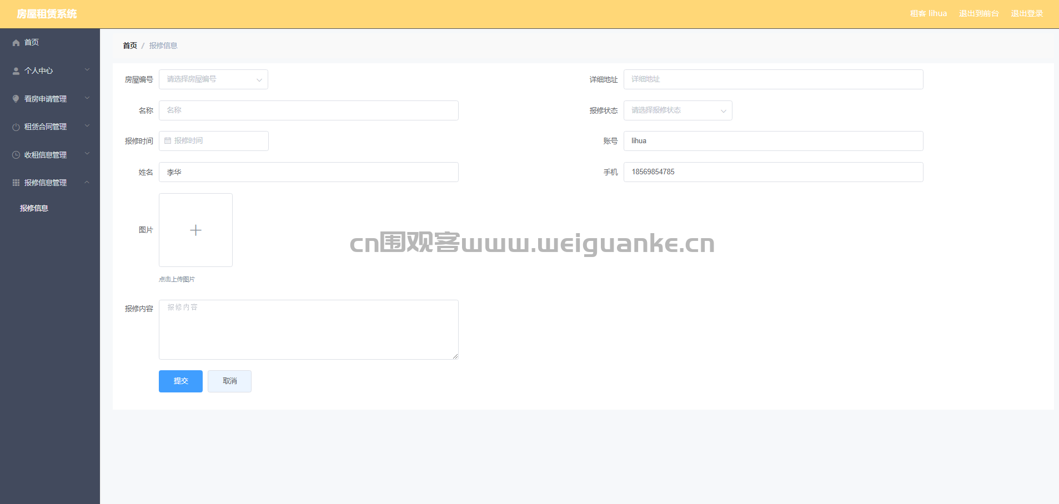
Task: Click 退出到前台 in the header
Action: [x=978, y=13]
